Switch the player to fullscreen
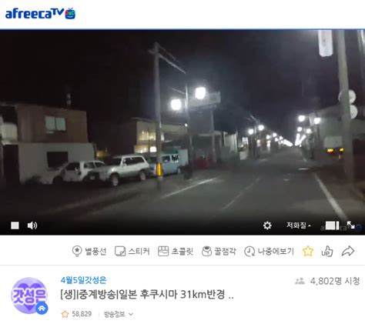 coord(350,225)
